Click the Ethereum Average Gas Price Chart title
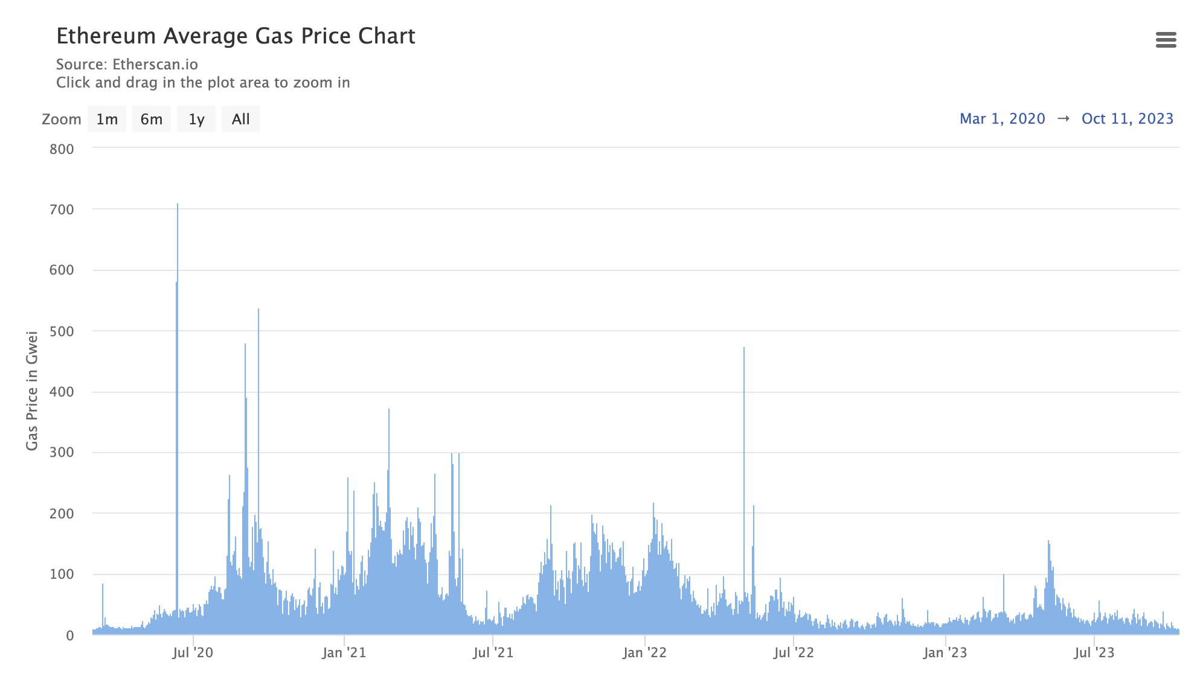The width and height of the screenshot is (1203, 688). coord(236,36)
